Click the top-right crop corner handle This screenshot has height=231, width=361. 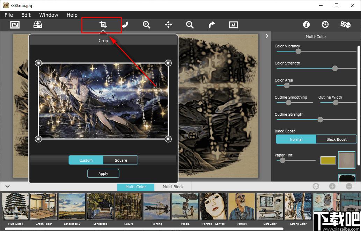pyautogui.click(x=169, y=63)
